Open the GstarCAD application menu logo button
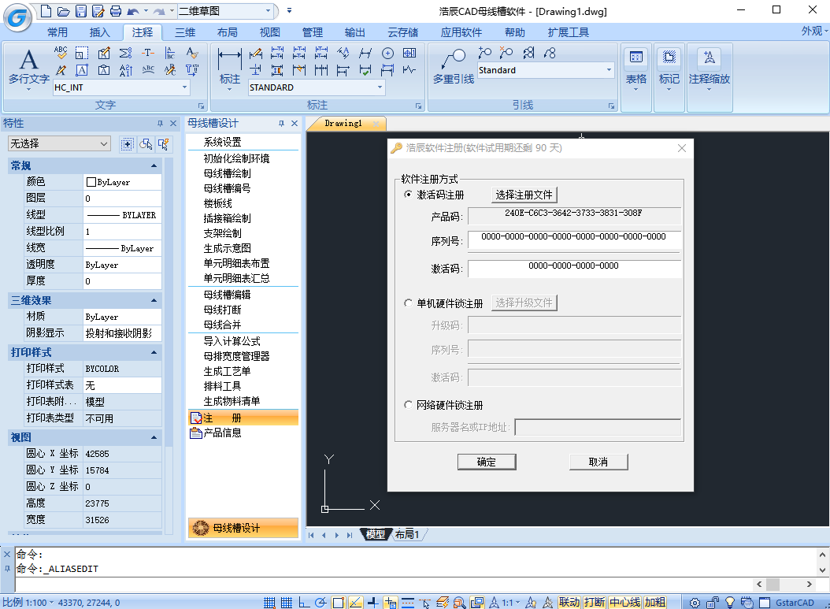Screen dimensions: 830x609 tap(17, 18)
